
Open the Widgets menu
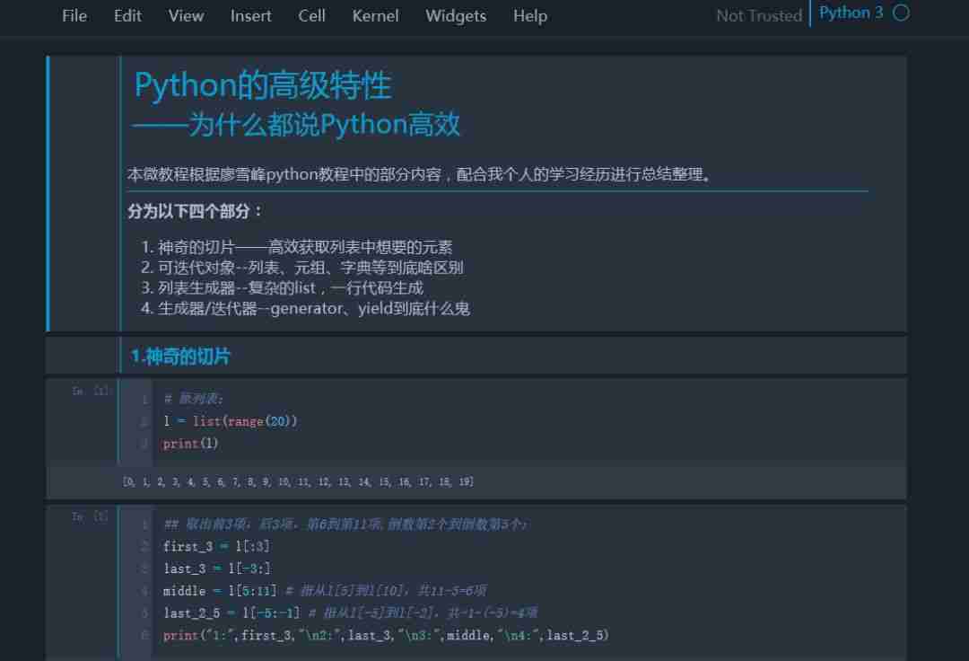(x=456, y=16)
